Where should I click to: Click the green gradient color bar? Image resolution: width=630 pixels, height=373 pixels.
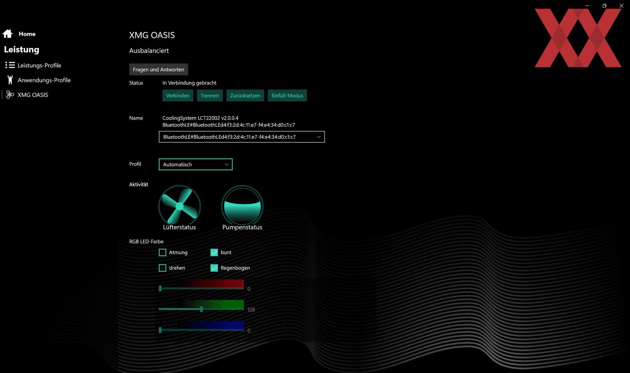point(211,304)
